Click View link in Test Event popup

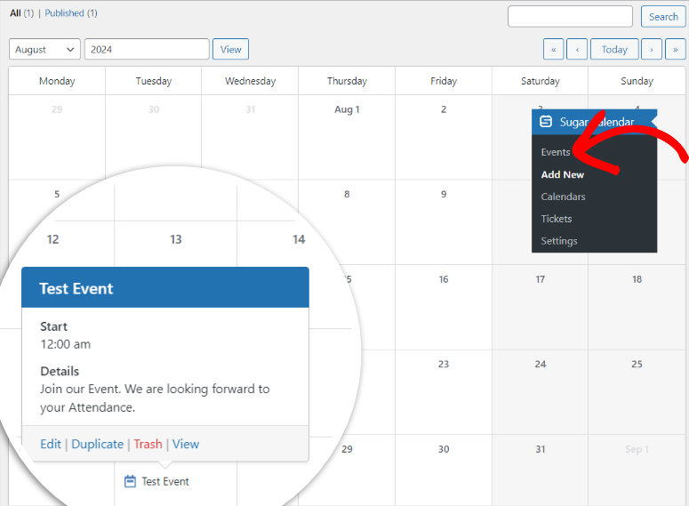coord(186,444)
